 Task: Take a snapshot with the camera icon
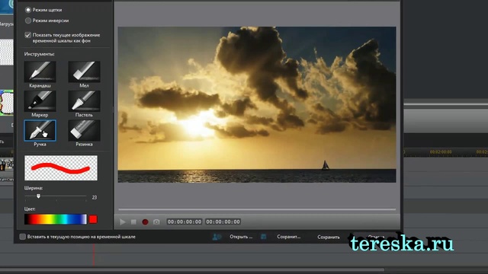click(x=156, y=221)
